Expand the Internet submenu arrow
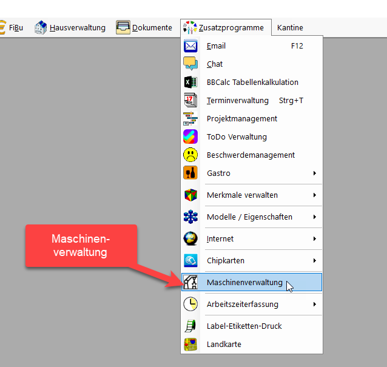This screenshot has height=367, width=387. pos(315,238)
